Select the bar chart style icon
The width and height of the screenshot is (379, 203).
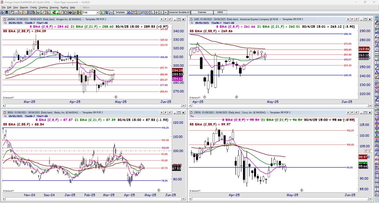pos(102,13)
